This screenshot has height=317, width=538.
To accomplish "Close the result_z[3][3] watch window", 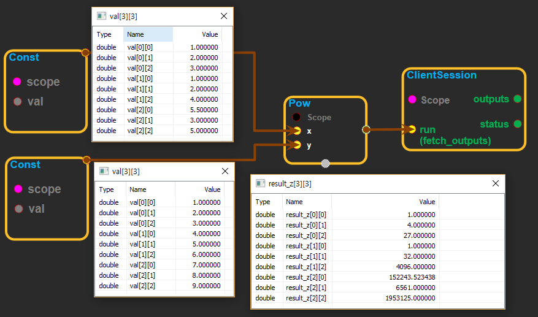I will 496,183.
